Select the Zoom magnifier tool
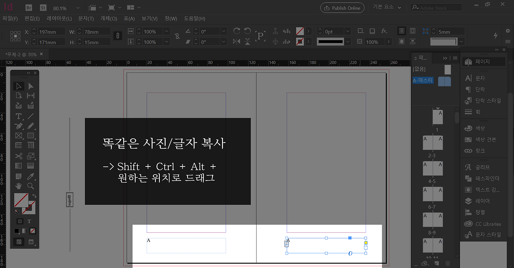This screenshot has height=268, width=514. tap(31, 186)
